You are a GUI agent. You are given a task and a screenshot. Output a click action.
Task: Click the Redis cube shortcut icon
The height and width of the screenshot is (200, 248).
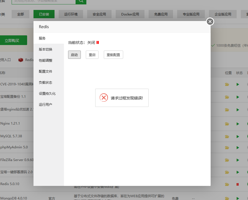click(21, 60)
